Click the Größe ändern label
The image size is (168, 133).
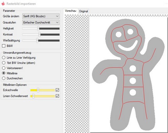pyautogui.click(x=11, y=16)
